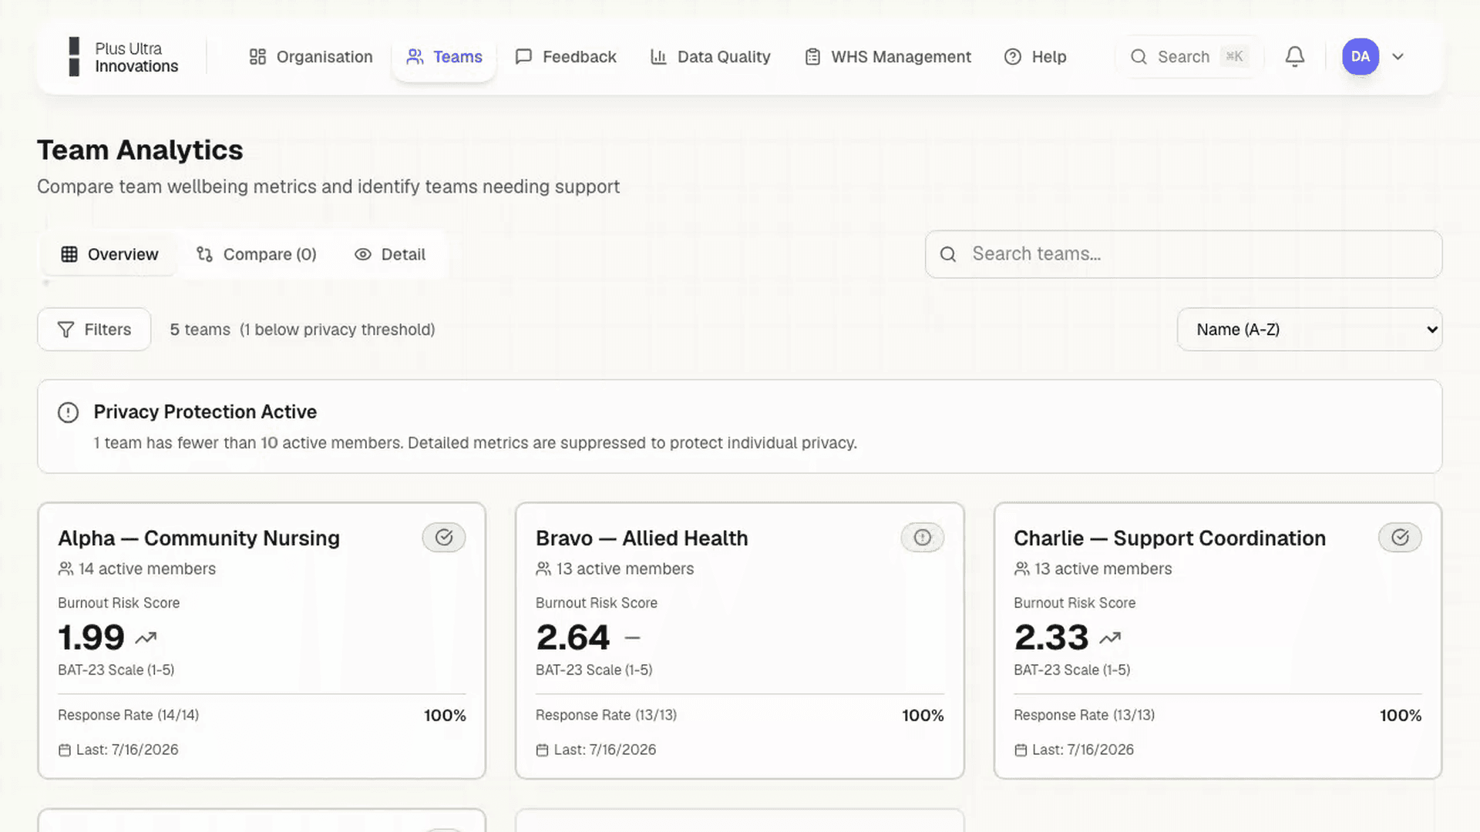The width and height of the screenshot is (1480, 832).
Task: Click the Bravo — Allied Health title
Action: 641,538
